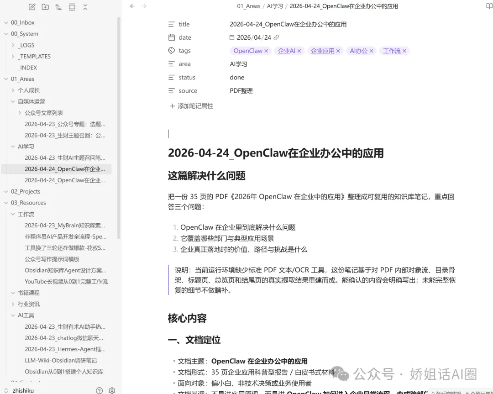
Task: Open settings with the gear icon
Action: click(112, 390)
